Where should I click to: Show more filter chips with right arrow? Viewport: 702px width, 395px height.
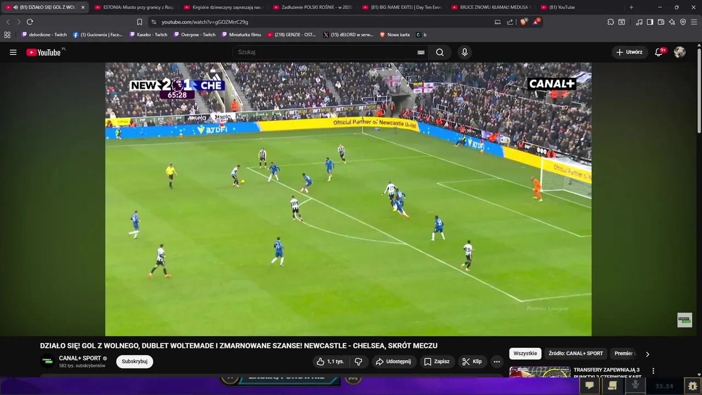click(x=647, y=354)
